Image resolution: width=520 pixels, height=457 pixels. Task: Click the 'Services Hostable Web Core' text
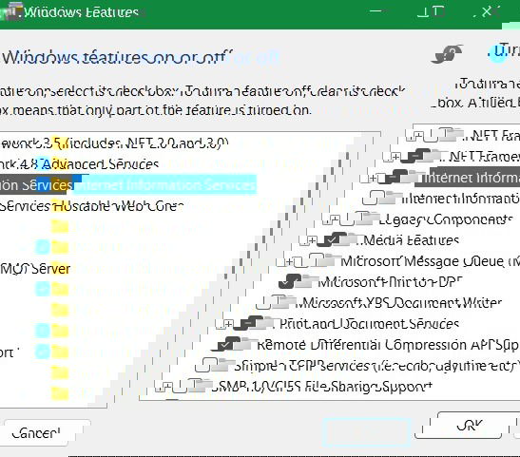click(x=91, y=206)
